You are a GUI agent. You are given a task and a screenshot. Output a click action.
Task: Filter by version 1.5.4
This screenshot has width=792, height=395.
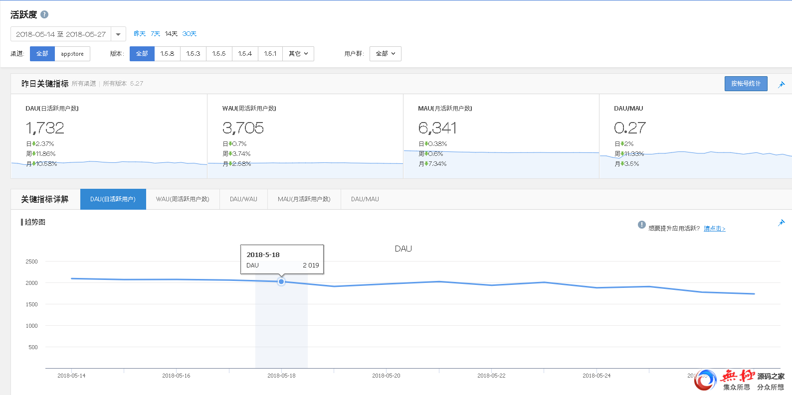245,54
